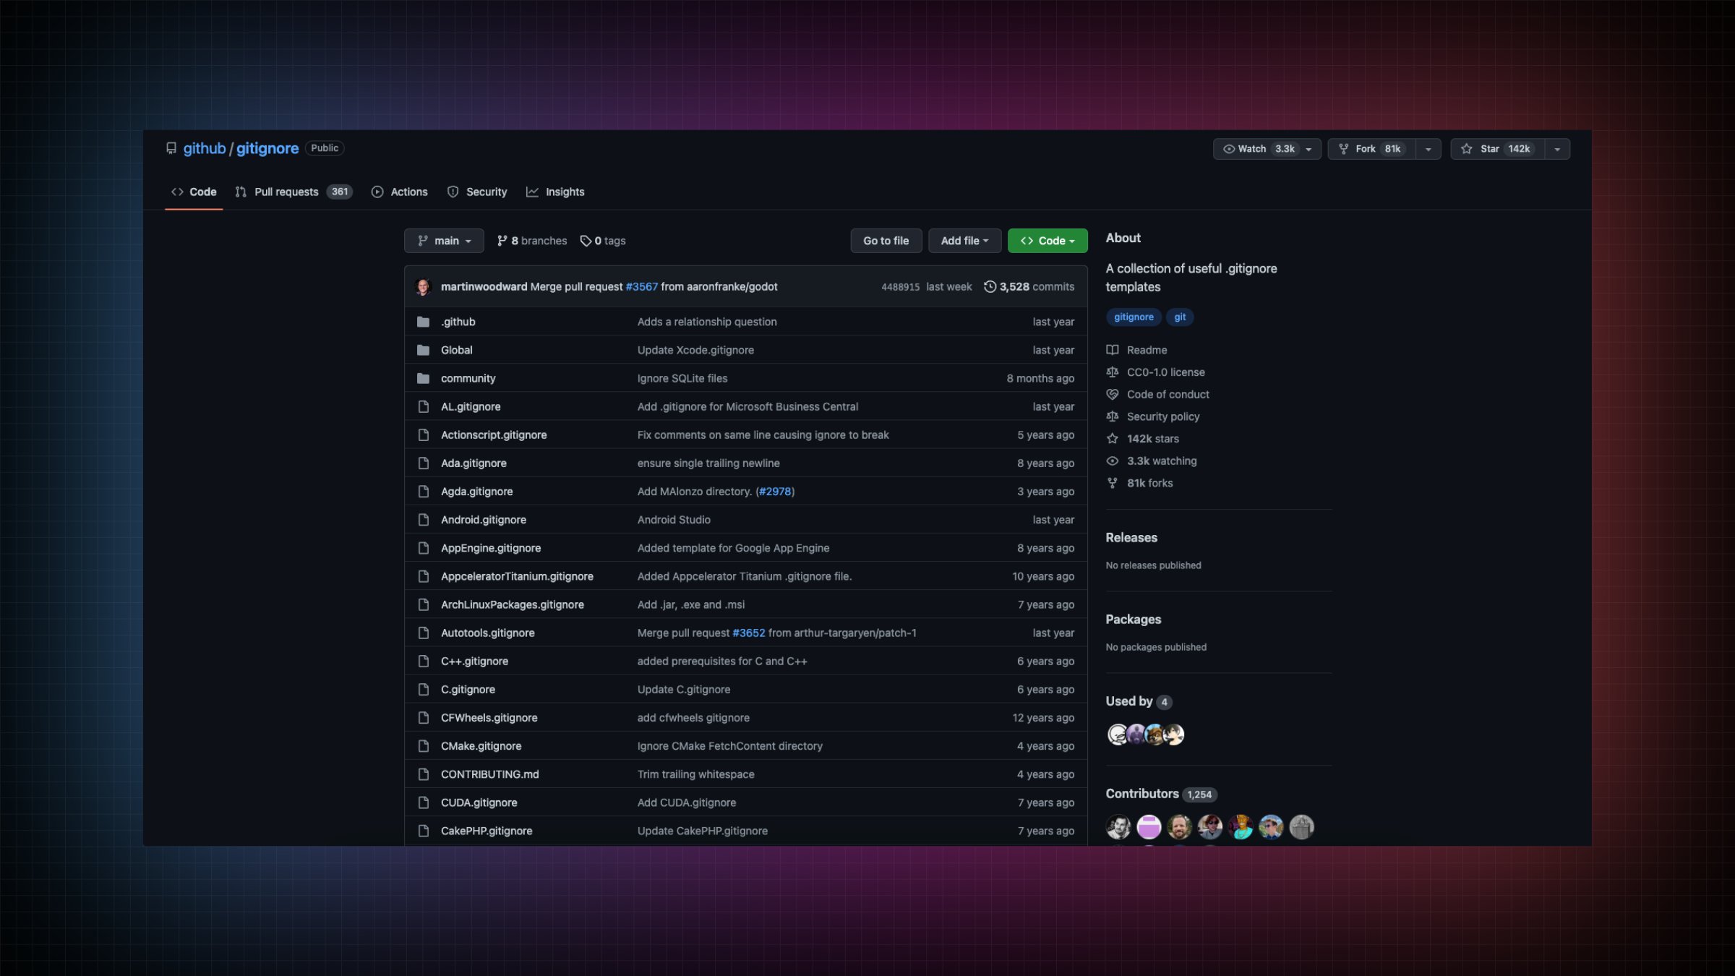Select the Code of conduct heart icon
The height and width of the screenshot is (976, 1735).
point(1112,394)
